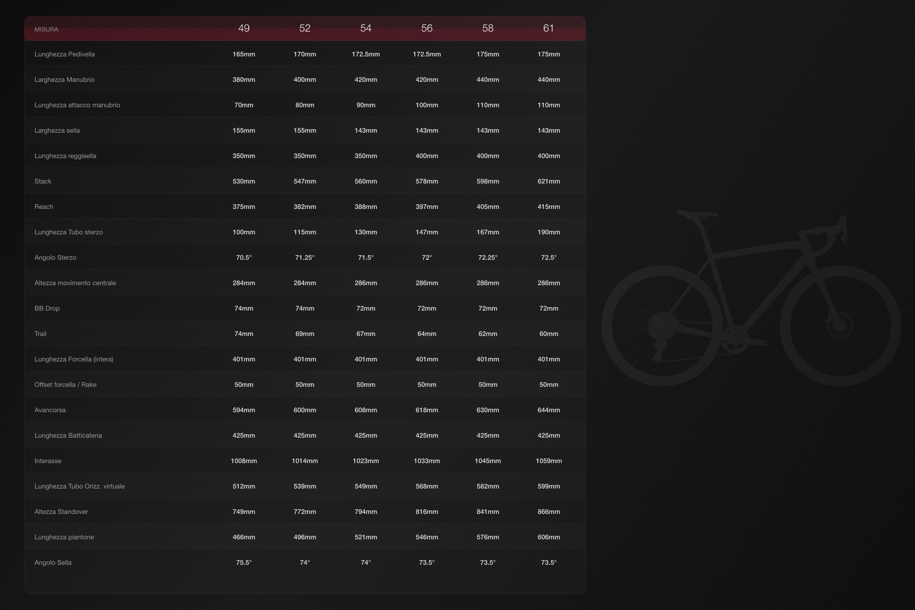Click the Angolo Sterzo row label

pyautogui.click(x=55, y=258)
